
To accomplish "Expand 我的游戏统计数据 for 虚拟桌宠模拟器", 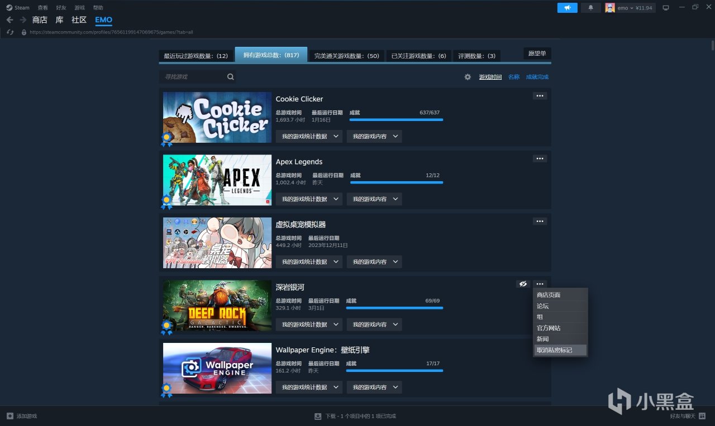I will pyautogui.click(x=309, y=262).
